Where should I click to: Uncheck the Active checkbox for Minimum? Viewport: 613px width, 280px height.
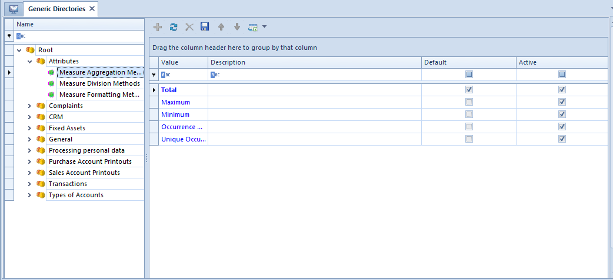click(x=562, y=114)
